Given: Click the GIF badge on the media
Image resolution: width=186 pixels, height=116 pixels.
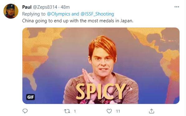Looking at the screenshot, I should pos(31,97).
